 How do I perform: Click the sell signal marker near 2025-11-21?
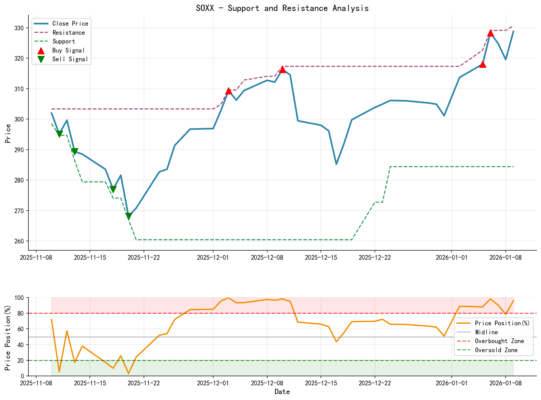pos(128,215)
